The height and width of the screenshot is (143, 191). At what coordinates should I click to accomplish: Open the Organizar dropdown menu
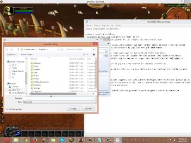12,54
